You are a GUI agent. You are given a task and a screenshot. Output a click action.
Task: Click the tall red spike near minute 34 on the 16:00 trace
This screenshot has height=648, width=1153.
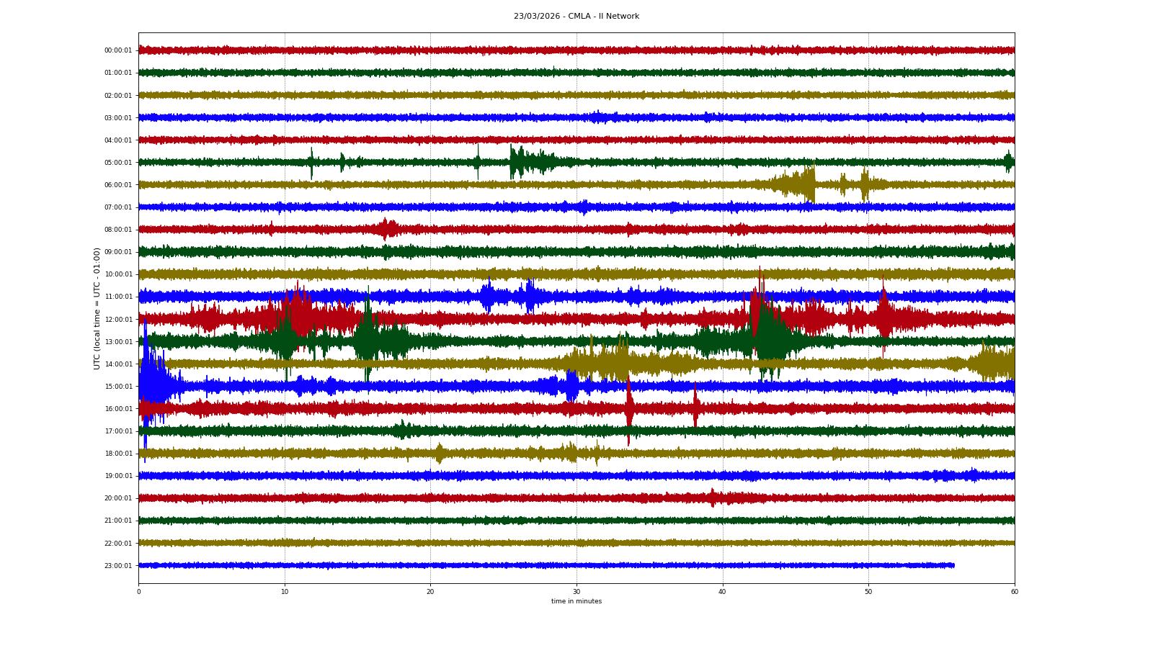(x=629, y=408)
